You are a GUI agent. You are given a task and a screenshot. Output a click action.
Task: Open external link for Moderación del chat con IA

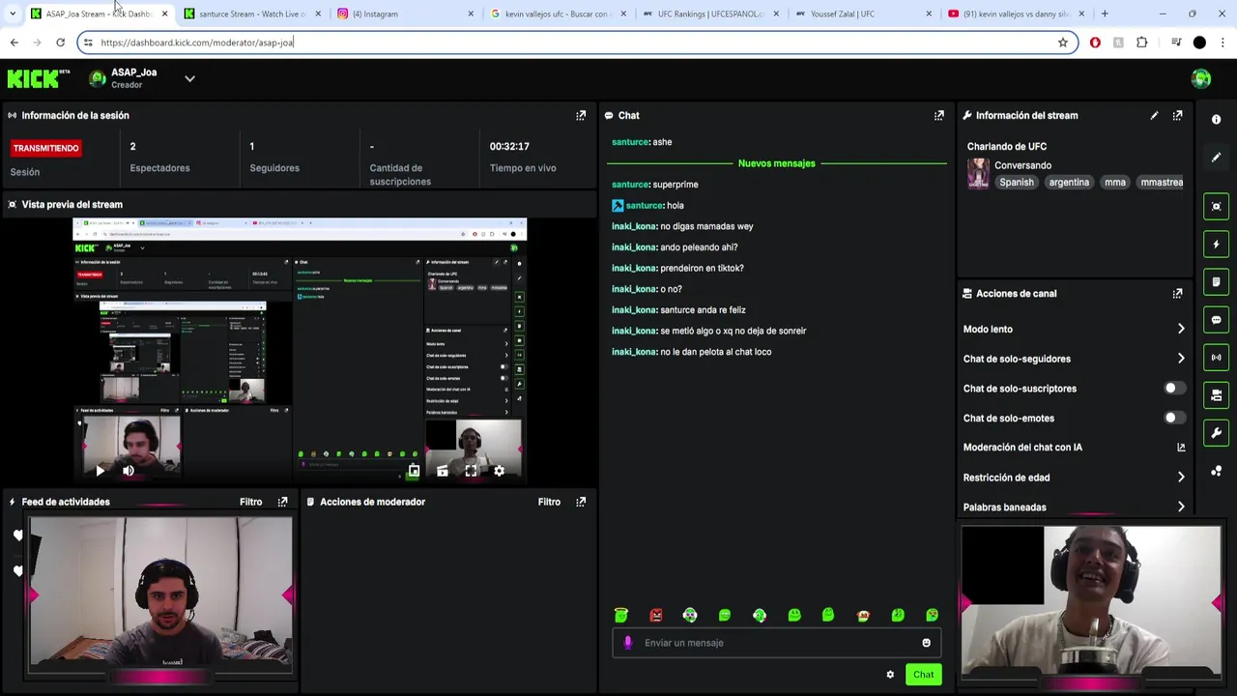coord(1181,448)
